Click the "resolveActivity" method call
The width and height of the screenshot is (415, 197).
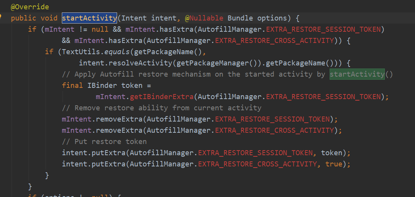pos(141,63)
